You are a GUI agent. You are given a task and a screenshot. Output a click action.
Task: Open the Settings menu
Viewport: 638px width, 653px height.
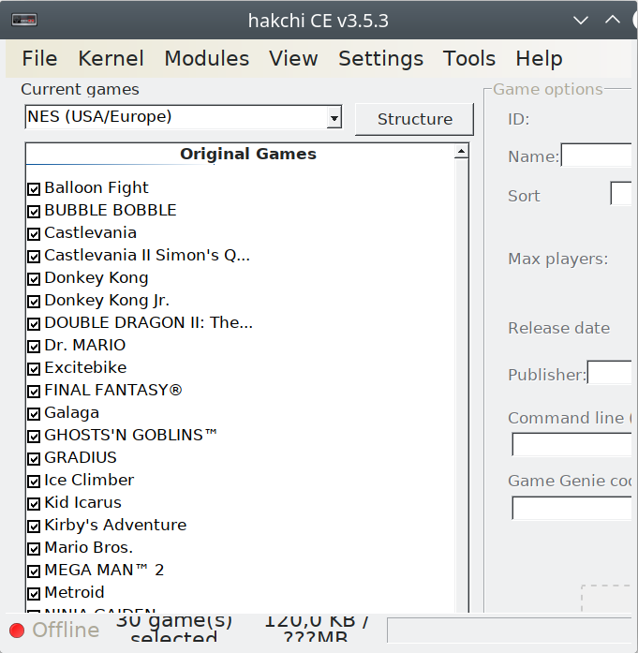coord(380,58)
